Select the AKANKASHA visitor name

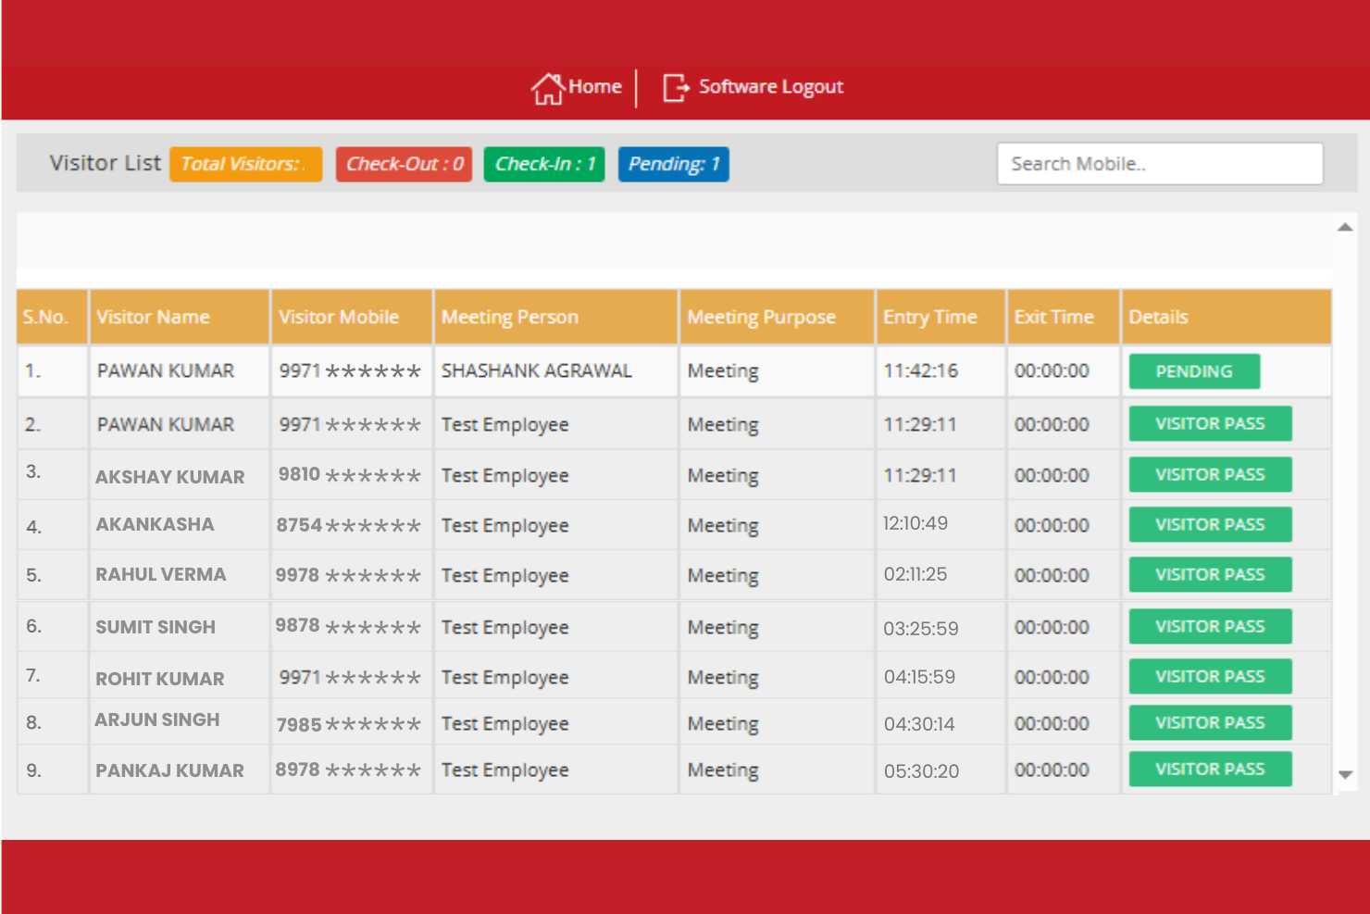(155, 524)
